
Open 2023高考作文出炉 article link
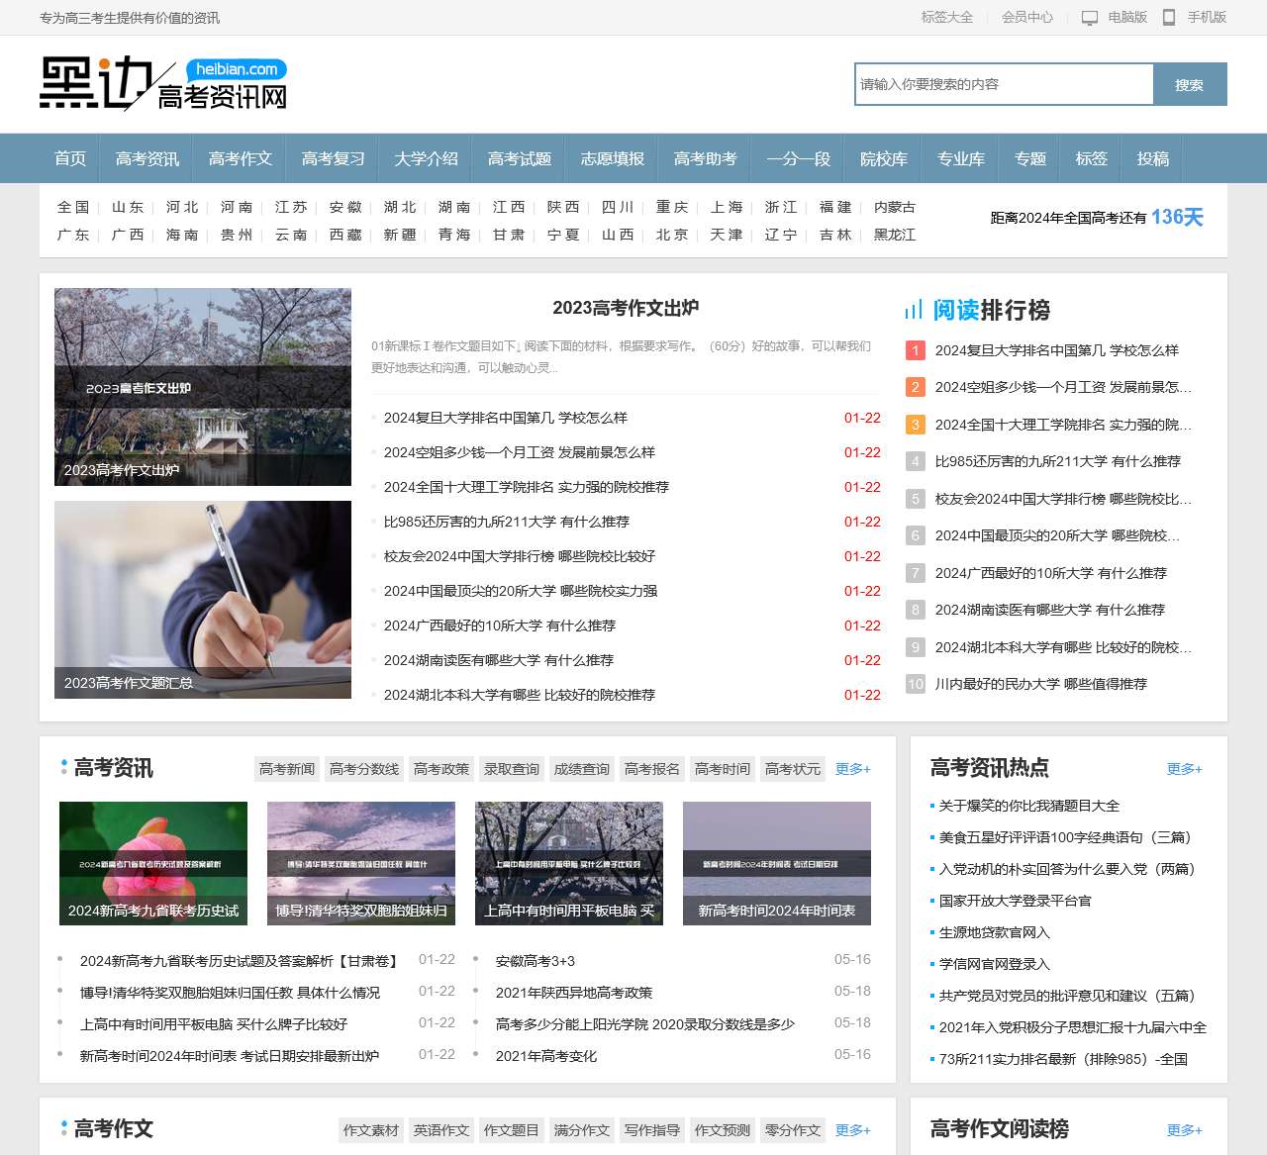click(625, 308)
